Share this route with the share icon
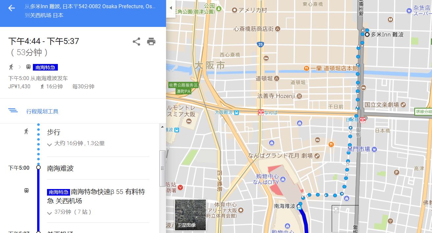Image resolution: width=432 pixels, height=233 pixels. (x=136, y=42)
